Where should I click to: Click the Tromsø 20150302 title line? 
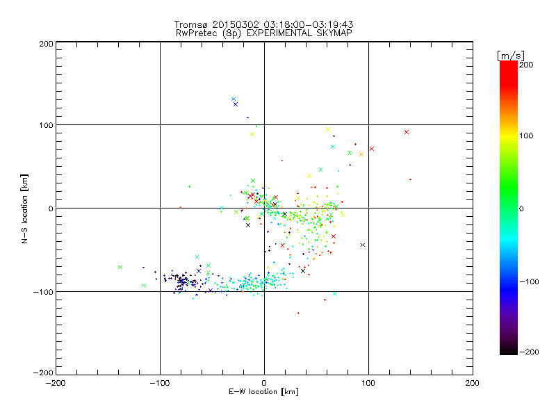263,24
